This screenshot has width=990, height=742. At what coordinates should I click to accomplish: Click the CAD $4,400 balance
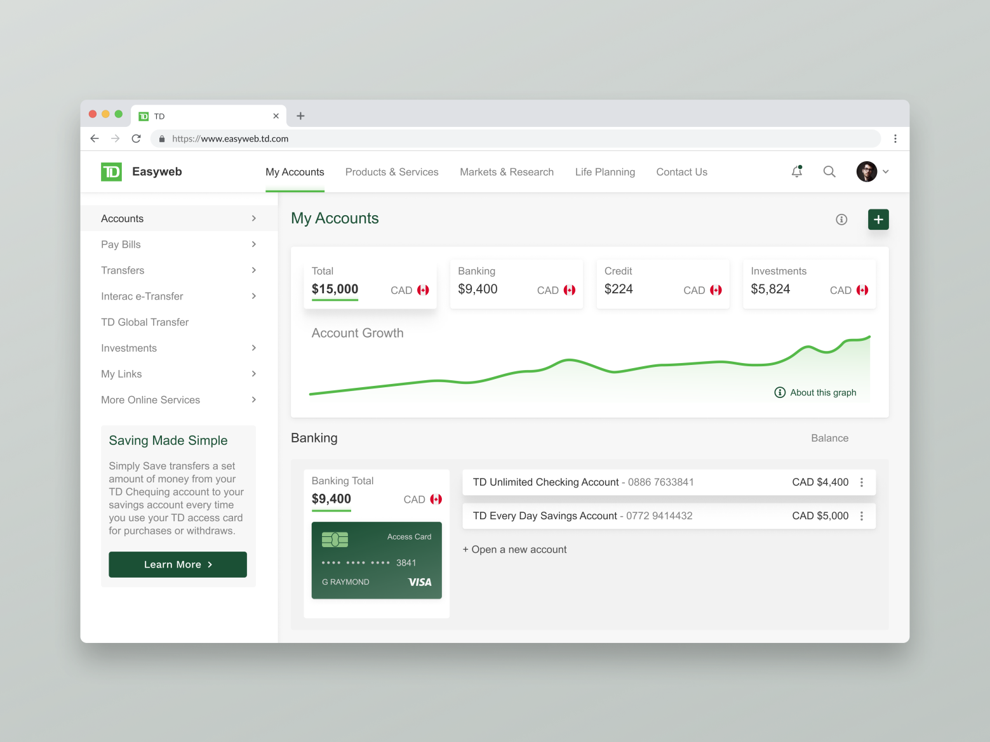tap(820, 482)
